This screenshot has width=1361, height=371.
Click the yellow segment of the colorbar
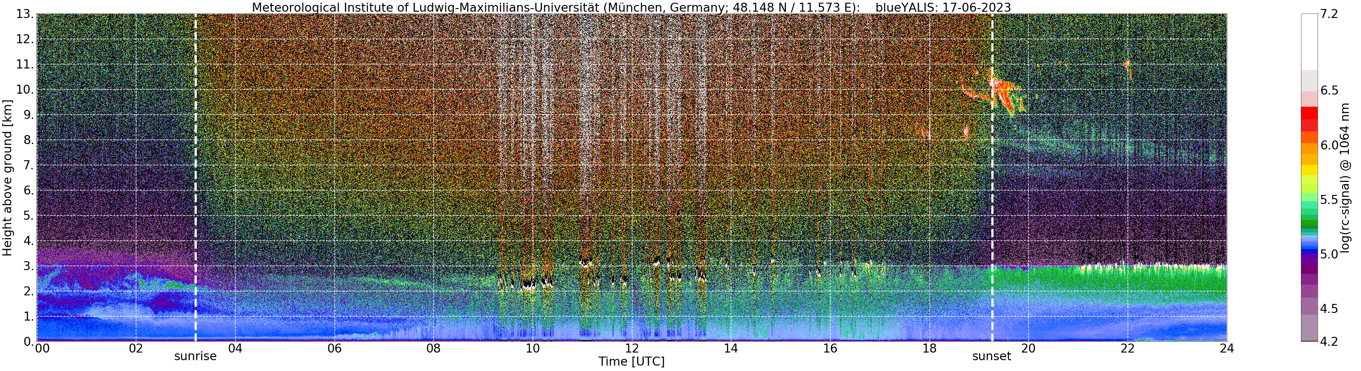pos(1309,170)
